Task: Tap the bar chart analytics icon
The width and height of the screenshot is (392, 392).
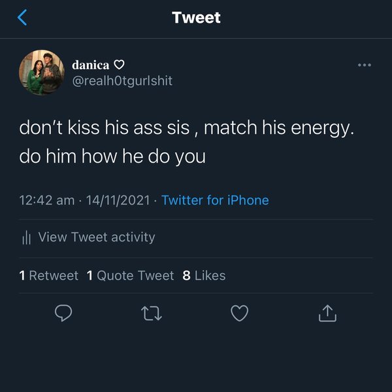Action: click(27, 238)
